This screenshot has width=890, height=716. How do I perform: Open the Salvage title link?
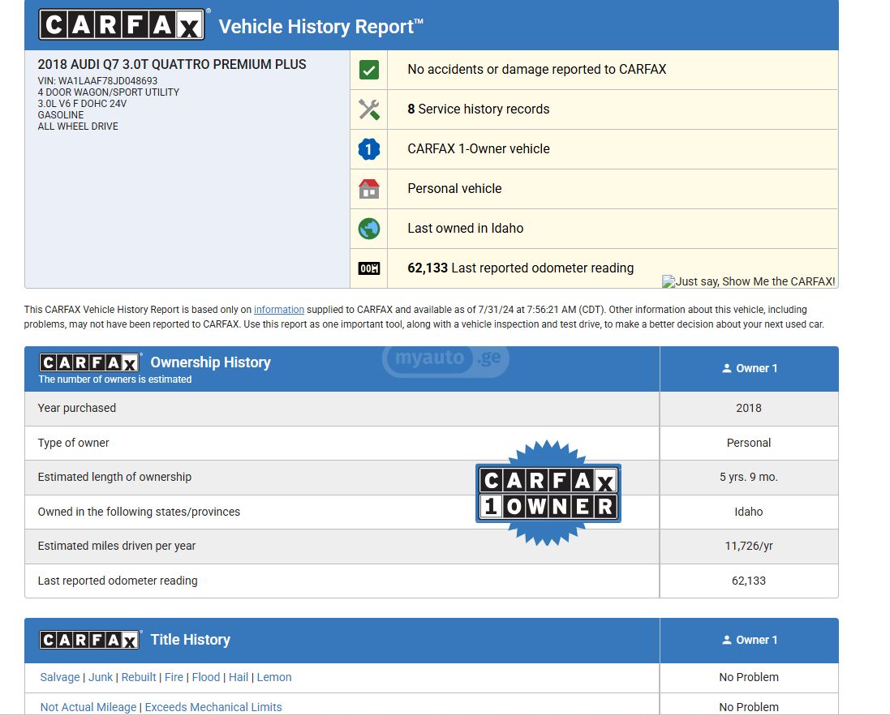pos(60,677)
